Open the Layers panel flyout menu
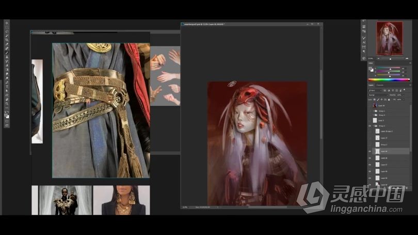 point(410,85)
